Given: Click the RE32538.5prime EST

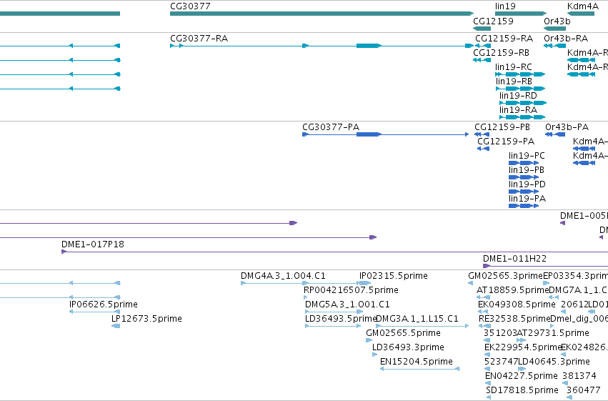Looking at the screenshot, I should (x=483, y=326).
